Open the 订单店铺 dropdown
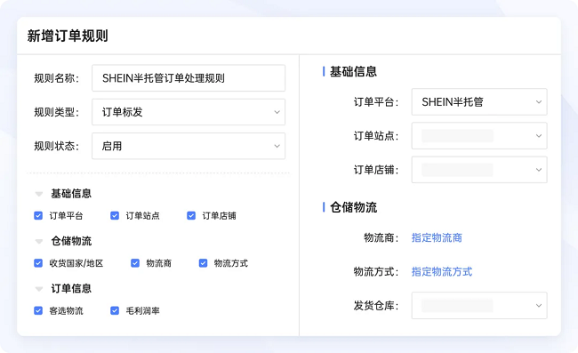578x353 pixels. point(479,170)
